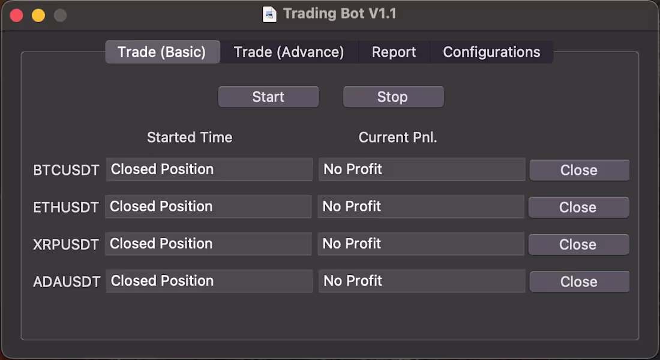This screenshot has width=660, height=360.
Task: Click the XRPUSDT No Profit field
Action: click(421, 244)
